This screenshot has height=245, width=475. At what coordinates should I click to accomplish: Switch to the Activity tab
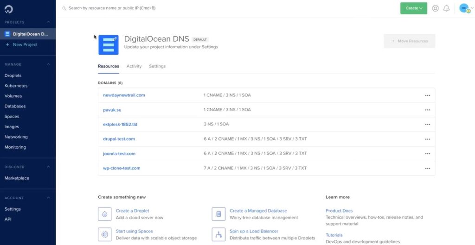coord(134,66)
